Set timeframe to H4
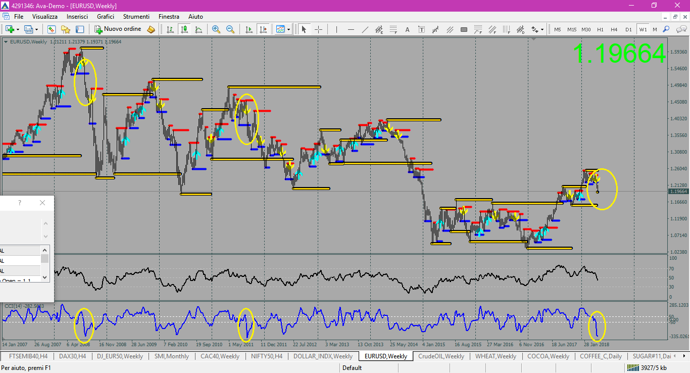This screenshot has width=690, height=373. pos(614,29)
